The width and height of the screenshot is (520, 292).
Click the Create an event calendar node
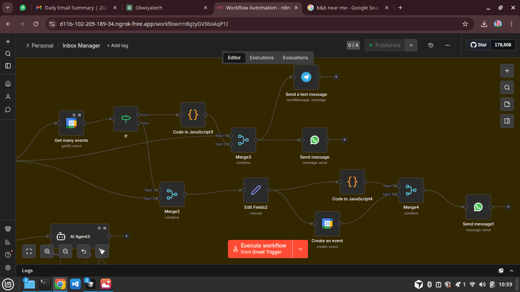pos(327,224)
